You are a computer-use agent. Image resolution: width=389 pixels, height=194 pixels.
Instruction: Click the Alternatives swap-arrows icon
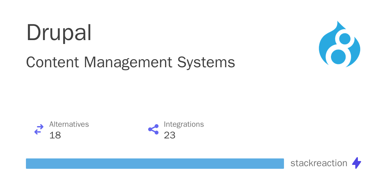[x=39, y=129]
